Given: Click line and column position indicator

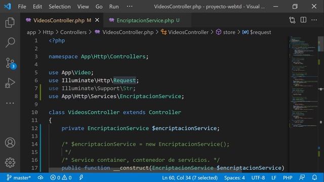Looking at the screenshot, I should pyautogui.click(x=190, y=177).
